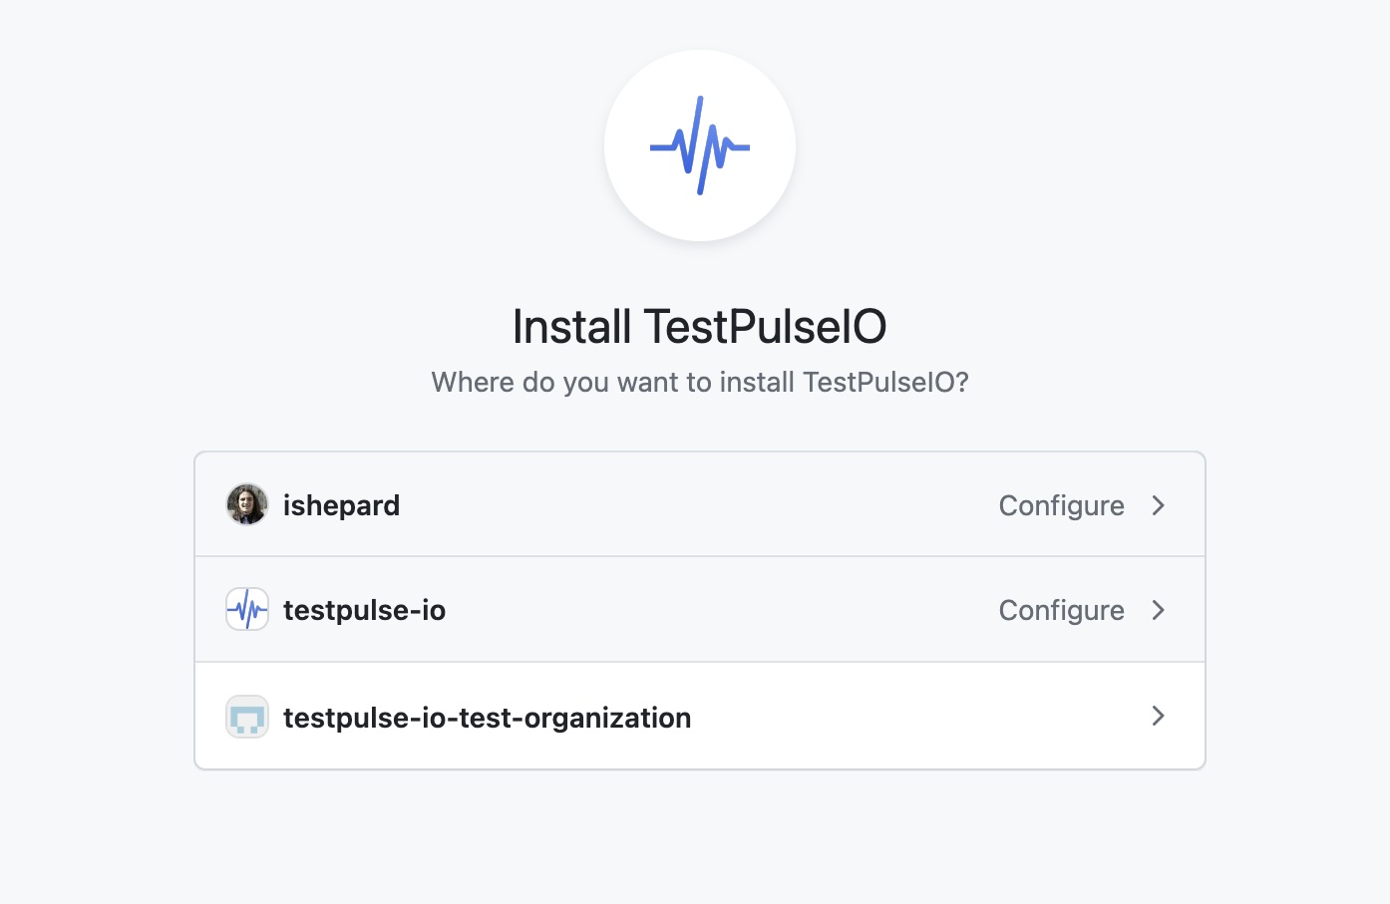Click the ishepard profile avatar
Screen dimensions: 1390x904
pyautogui.click(x=247, y=504)
